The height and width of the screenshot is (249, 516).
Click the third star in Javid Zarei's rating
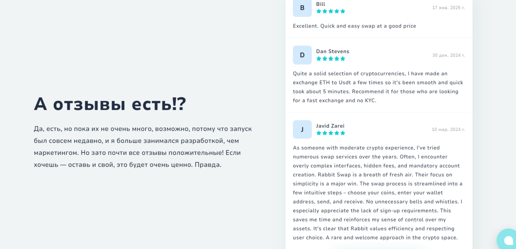coord(331,133)
